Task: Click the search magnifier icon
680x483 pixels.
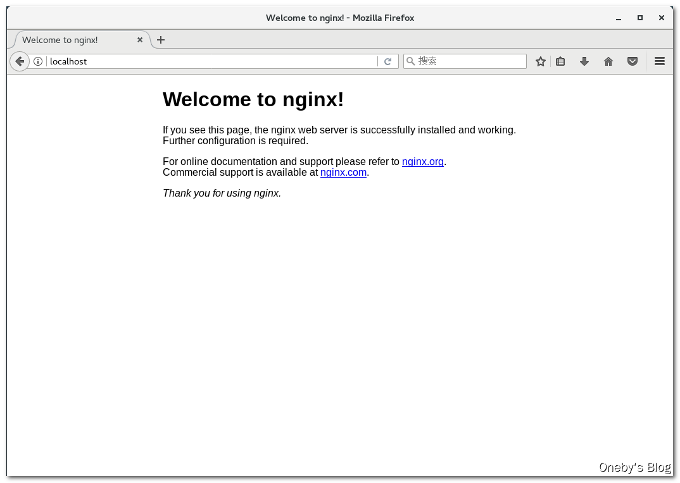Action: 410,61
